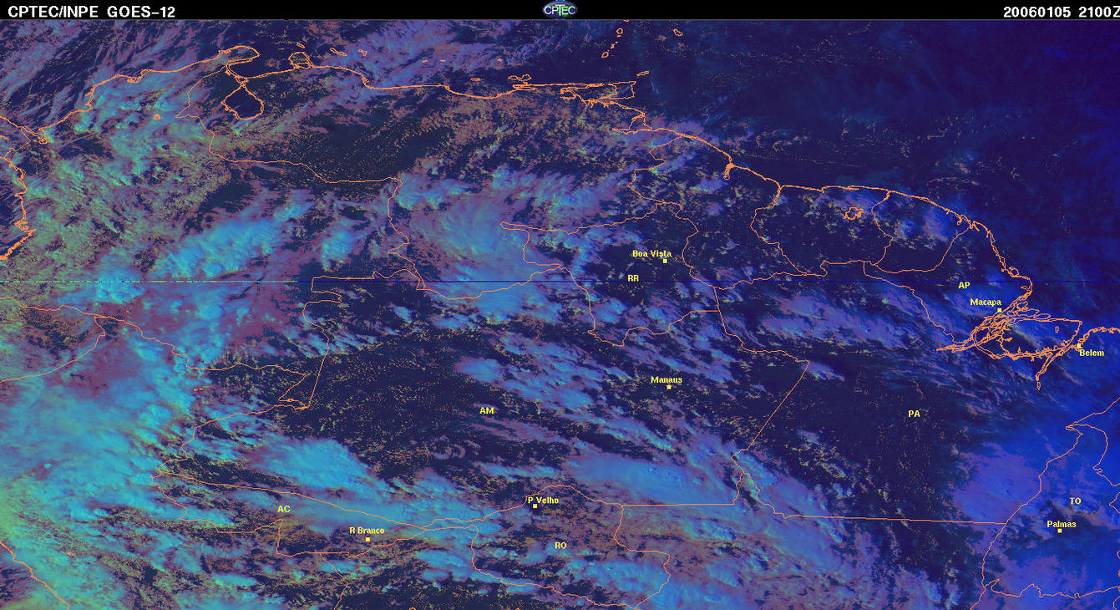The image size is (1120, 610).
Task: Select the RR state label
Action: (x=633, y=277)
